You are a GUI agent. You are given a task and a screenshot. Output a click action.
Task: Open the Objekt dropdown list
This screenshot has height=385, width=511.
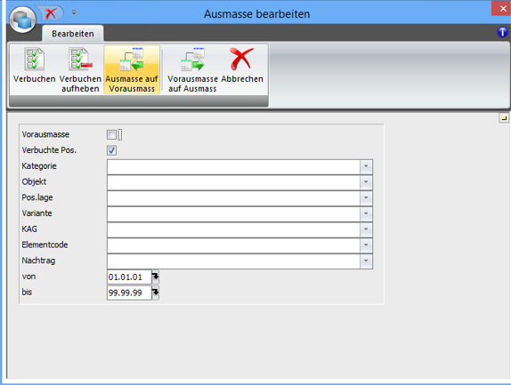366,182
